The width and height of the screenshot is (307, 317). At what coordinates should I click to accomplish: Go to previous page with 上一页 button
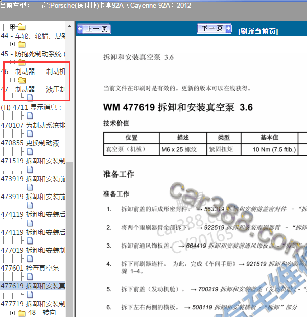(x=94, y=29)
